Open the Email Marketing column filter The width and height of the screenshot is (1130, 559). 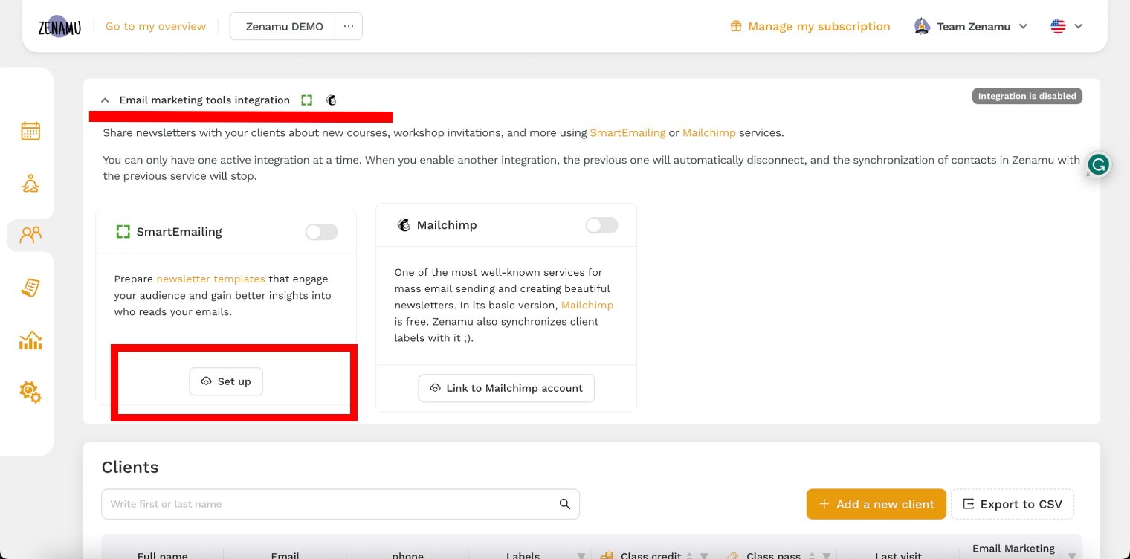pyautogui.click(x=1072, y=555)
